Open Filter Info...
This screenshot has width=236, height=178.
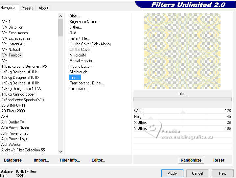pyautogui.click(x=70, y=160)
